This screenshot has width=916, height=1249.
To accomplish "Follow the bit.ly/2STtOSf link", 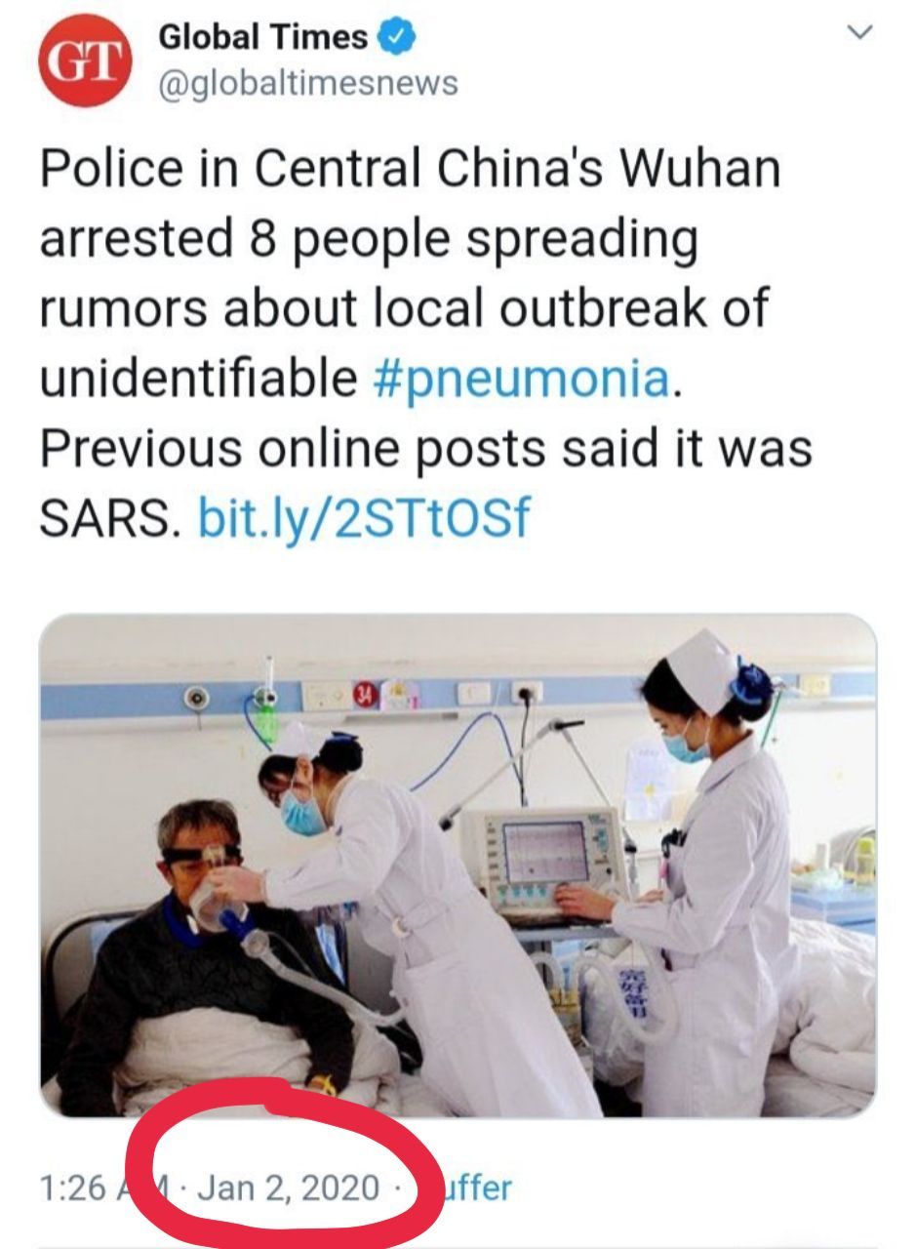I will tap(364, 518).
